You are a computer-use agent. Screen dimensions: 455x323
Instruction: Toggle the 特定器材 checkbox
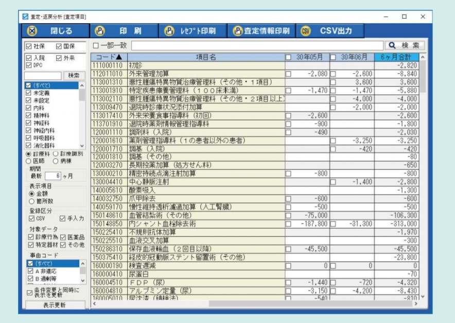click(x=31, y=245)
